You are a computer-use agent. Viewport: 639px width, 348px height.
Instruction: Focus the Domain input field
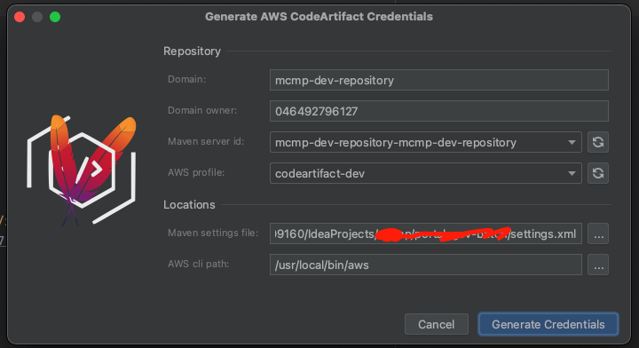(439, 80)
